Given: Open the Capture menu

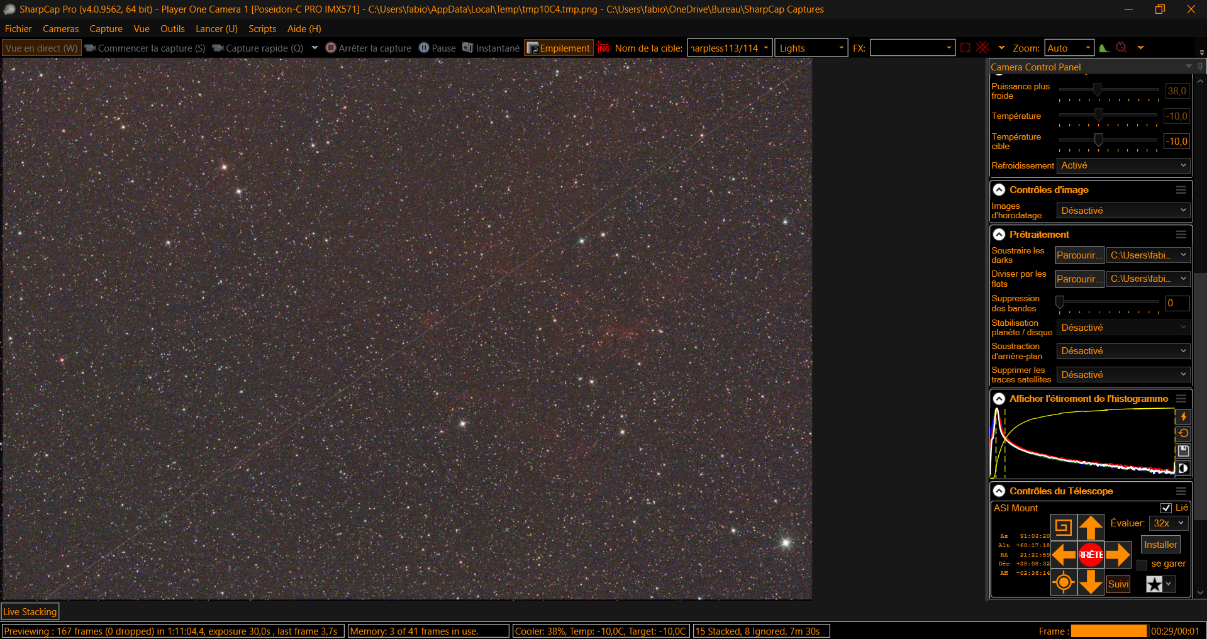Looking at the screenshot, I should (x=106, y=29).
